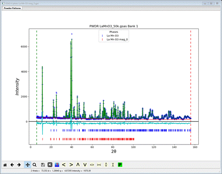Viewport: 222px width, 174px height.
Task: Click the status bar coordinates readout
Action: tap(61, 171)
